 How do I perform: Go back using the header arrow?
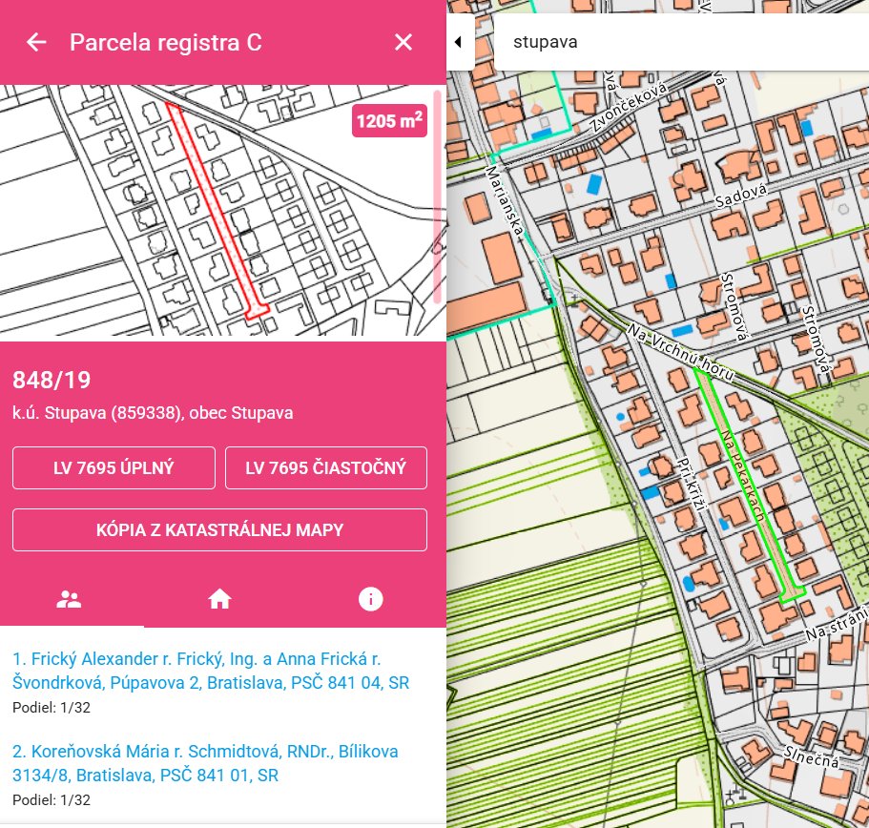click(x=36, y=42)
